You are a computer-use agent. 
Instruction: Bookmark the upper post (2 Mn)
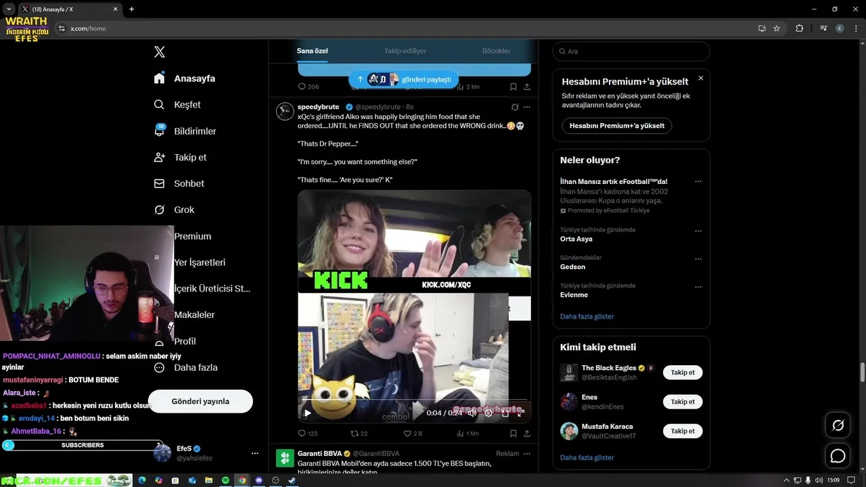tap(514, 87)
